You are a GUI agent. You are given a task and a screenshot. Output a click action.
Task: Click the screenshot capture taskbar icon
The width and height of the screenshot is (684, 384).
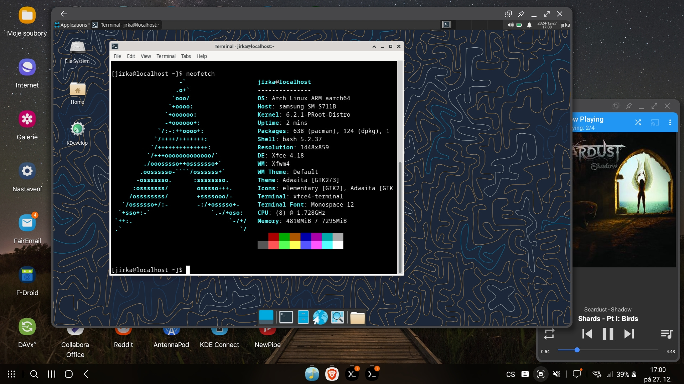[x=540, y=374]
